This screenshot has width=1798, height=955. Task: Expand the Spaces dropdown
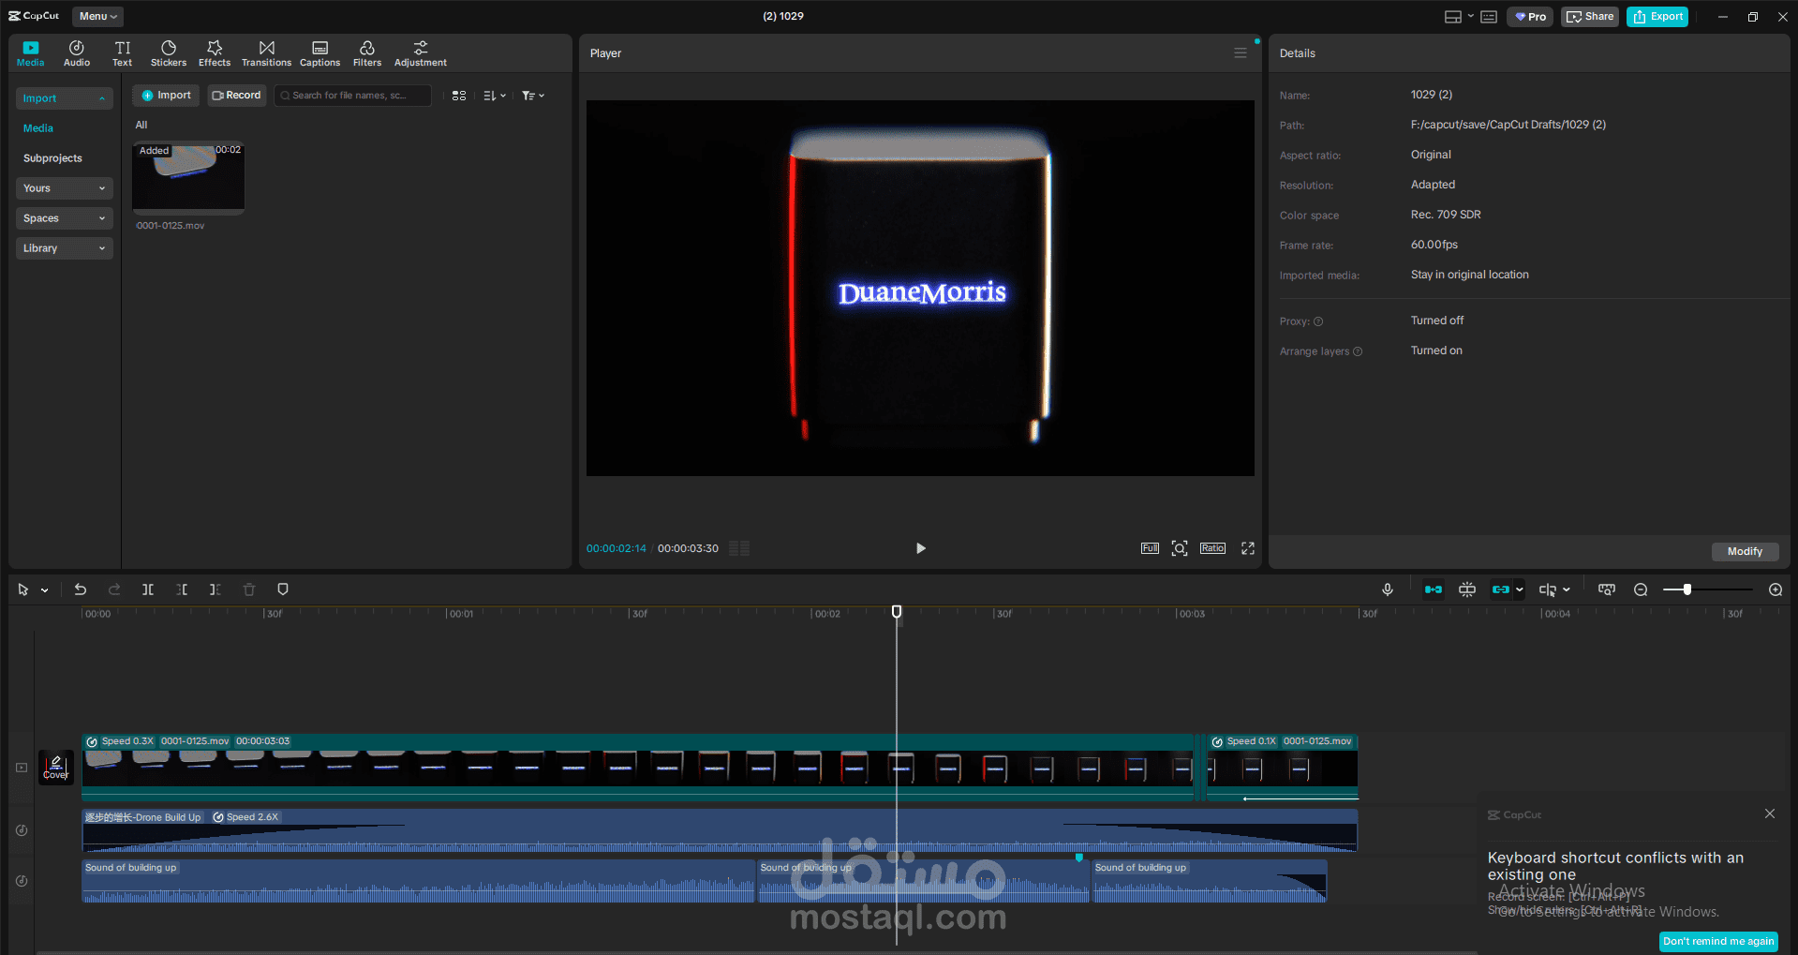[64, 218]
